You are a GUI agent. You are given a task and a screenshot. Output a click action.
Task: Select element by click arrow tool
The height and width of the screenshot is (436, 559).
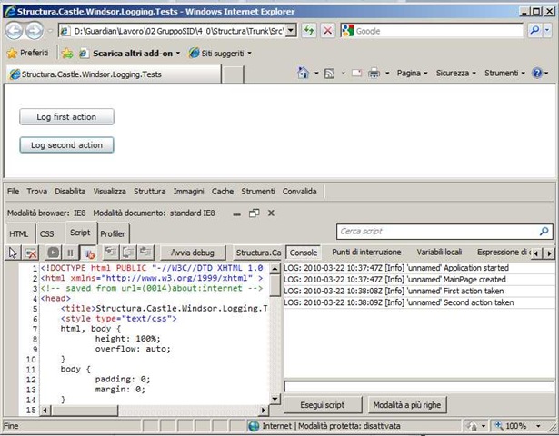(14, 253)
